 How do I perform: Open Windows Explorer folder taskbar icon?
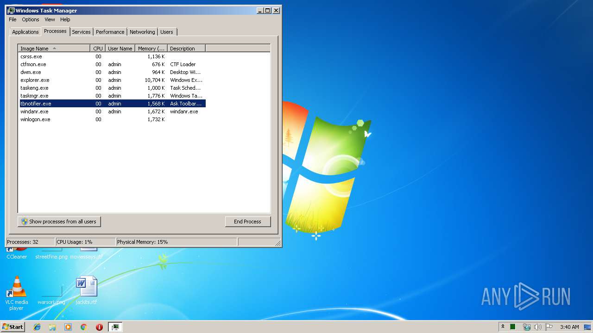(x=52, y=327)
